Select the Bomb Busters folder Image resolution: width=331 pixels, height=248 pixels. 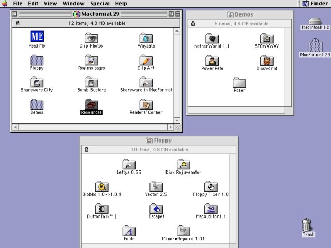[x=91, y=82]
